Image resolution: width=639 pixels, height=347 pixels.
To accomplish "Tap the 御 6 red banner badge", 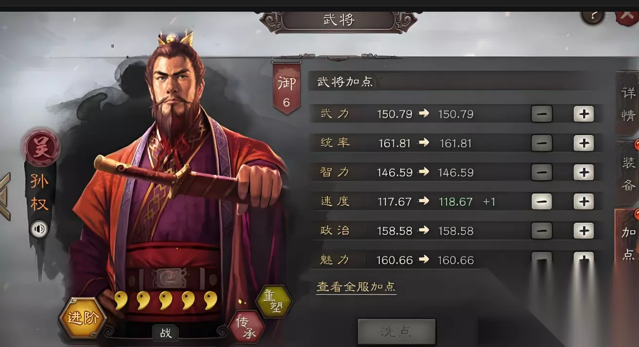I will pos(286,88).
